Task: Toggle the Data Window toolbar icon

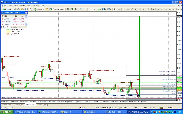Action: [x=18, y=9]
